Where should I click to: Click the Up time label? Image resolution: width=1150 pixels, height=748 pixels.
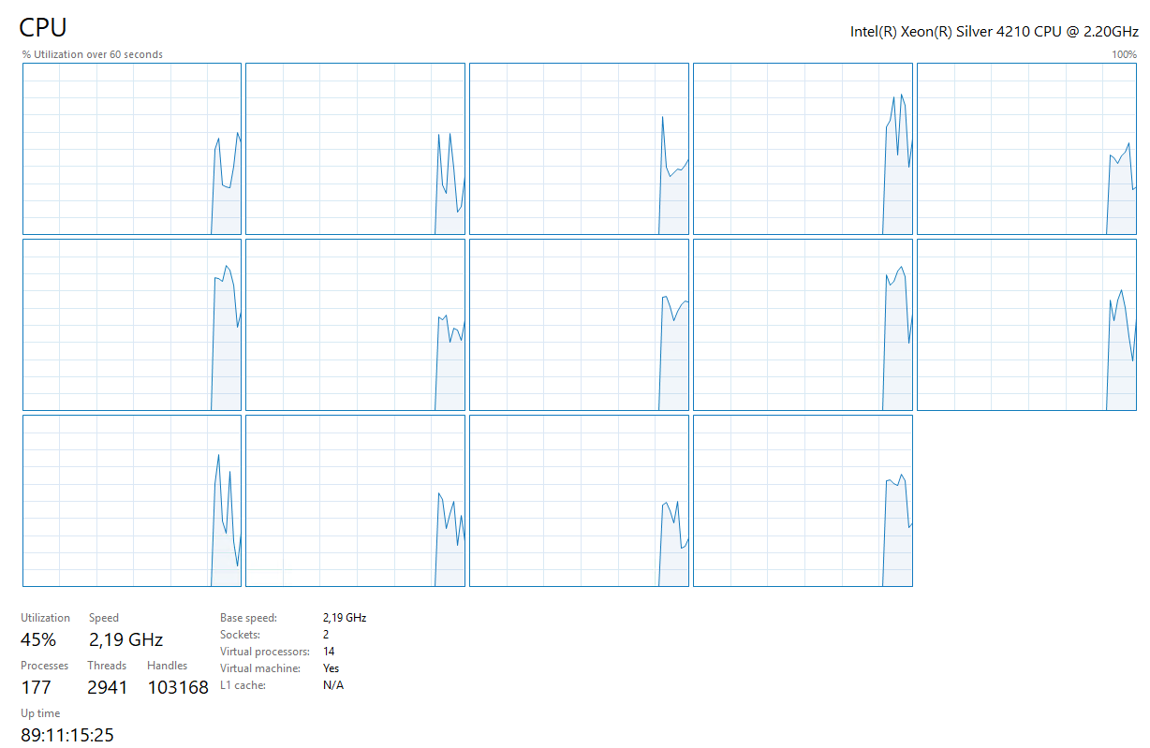click(40, 713)
